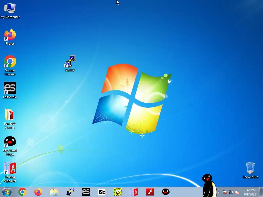Launch EditStudio from the taskbar

tap(86, 192)
